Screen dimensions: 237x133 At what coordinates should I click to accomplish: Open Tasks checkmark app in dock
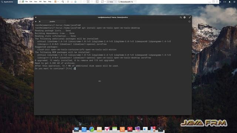[107, 129]
